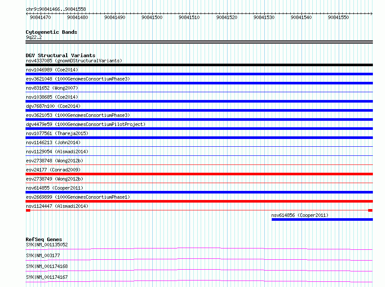The width and height of the screenshot is (385, 287).
Task: Open nsv1129054 (Alsmadi2014) variant
Action: click(x=57, y=152)
